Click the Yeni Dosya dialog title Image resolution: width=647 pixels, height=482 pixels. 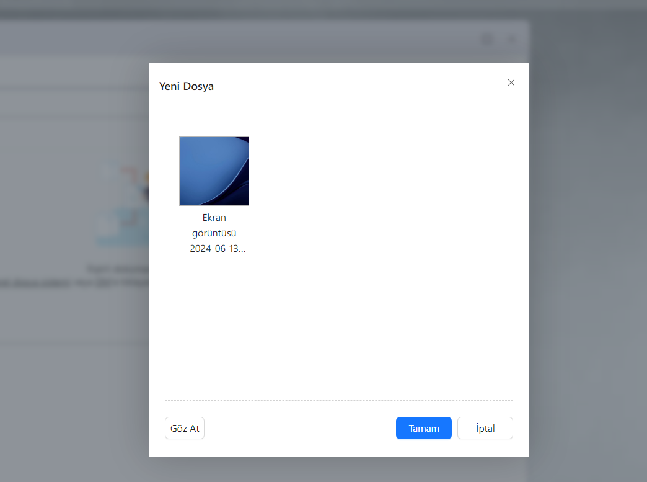(187, 86)
